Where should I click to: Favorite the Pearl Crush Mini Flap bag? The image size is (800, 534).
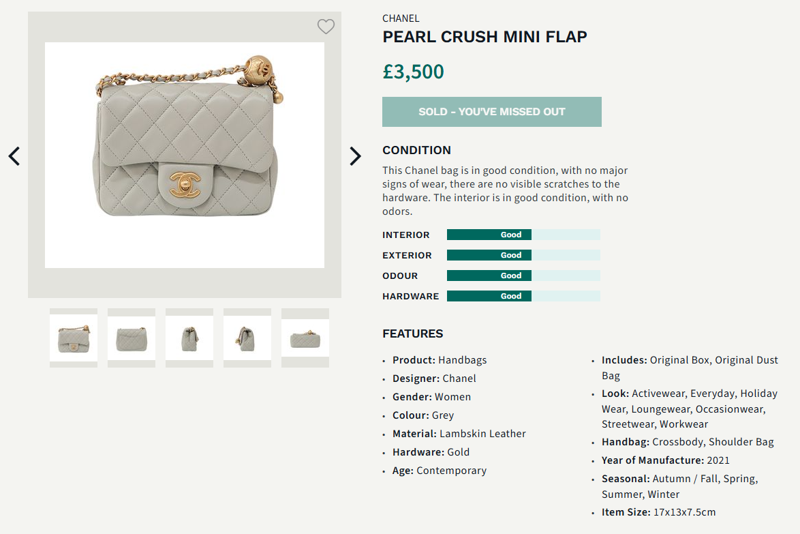(x=326, y=27)
